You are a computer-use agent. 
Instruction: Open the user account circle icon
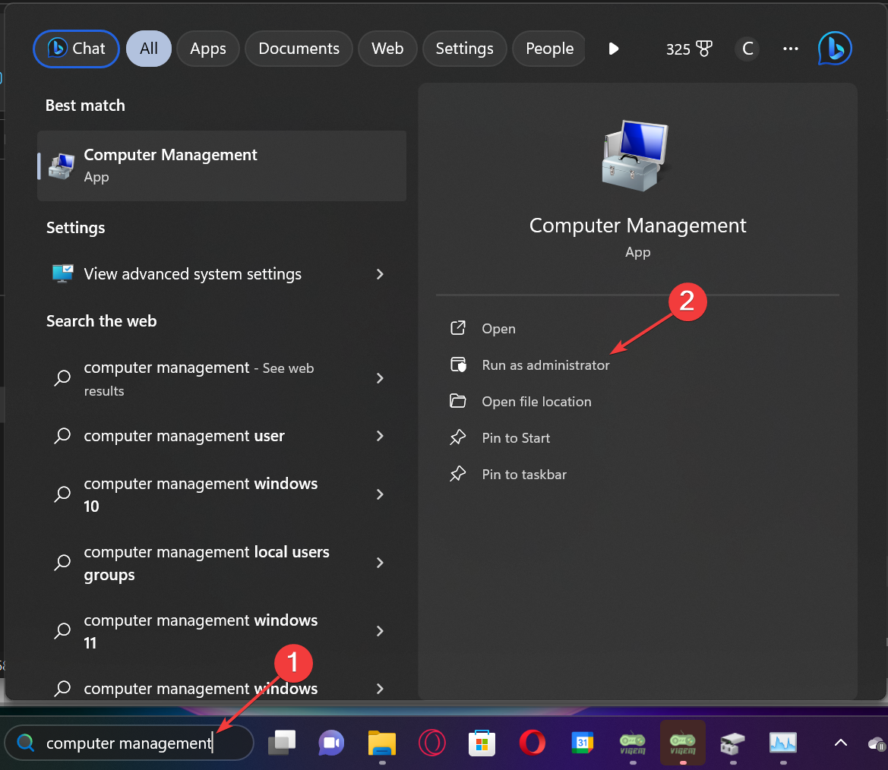(x=747, y=48)
